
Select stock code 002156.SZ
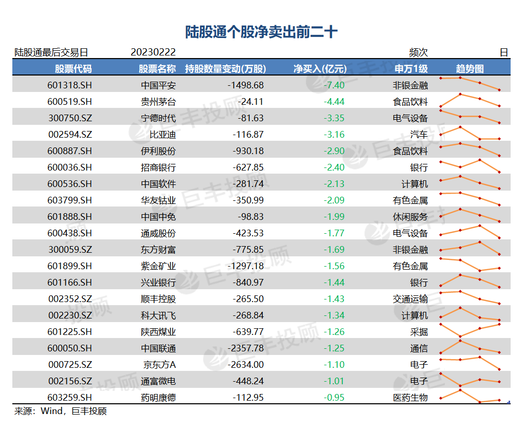[70, 381]
